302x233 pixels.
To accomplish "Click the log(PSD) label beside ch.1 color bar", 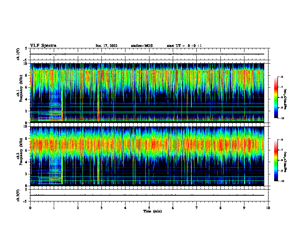I will 286,99.
